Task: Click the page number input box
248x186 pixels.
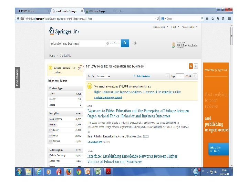Action: tap(180, 76)
